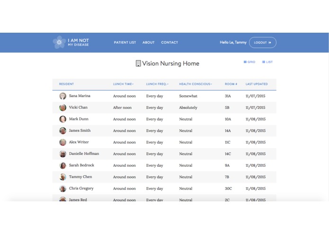Select resident name Danielle Hoffman
This screenshot has height=234, width=329.
point(84,153)
